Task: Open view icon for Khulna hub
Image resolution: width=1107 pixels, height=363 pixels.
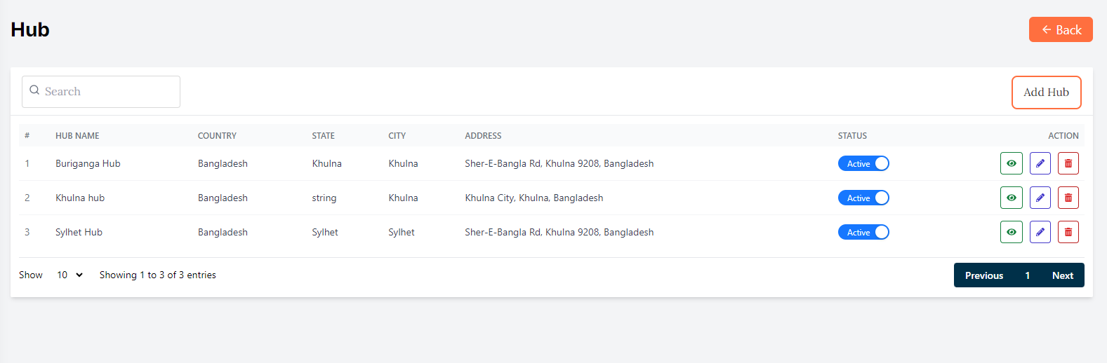Action: point(1011,198)
